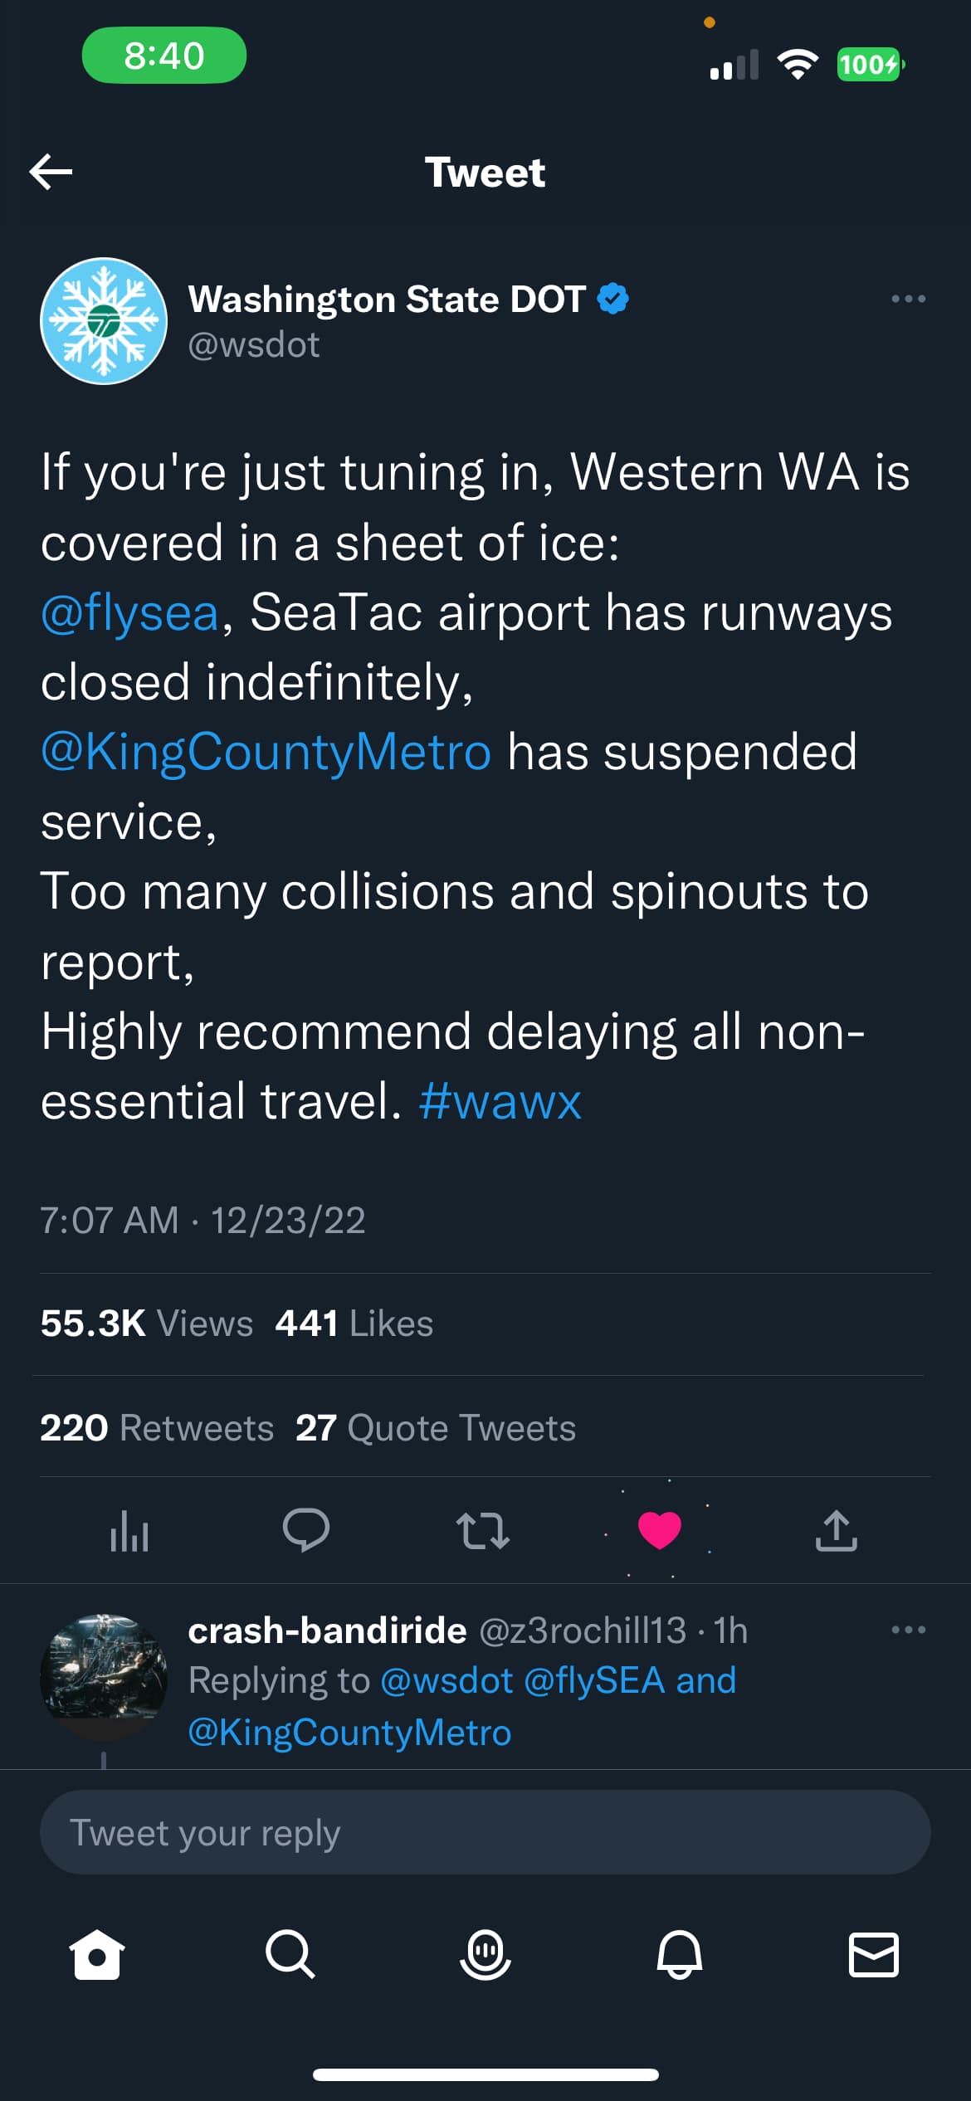Unlike the tweet with the heart

point(660,1529)
